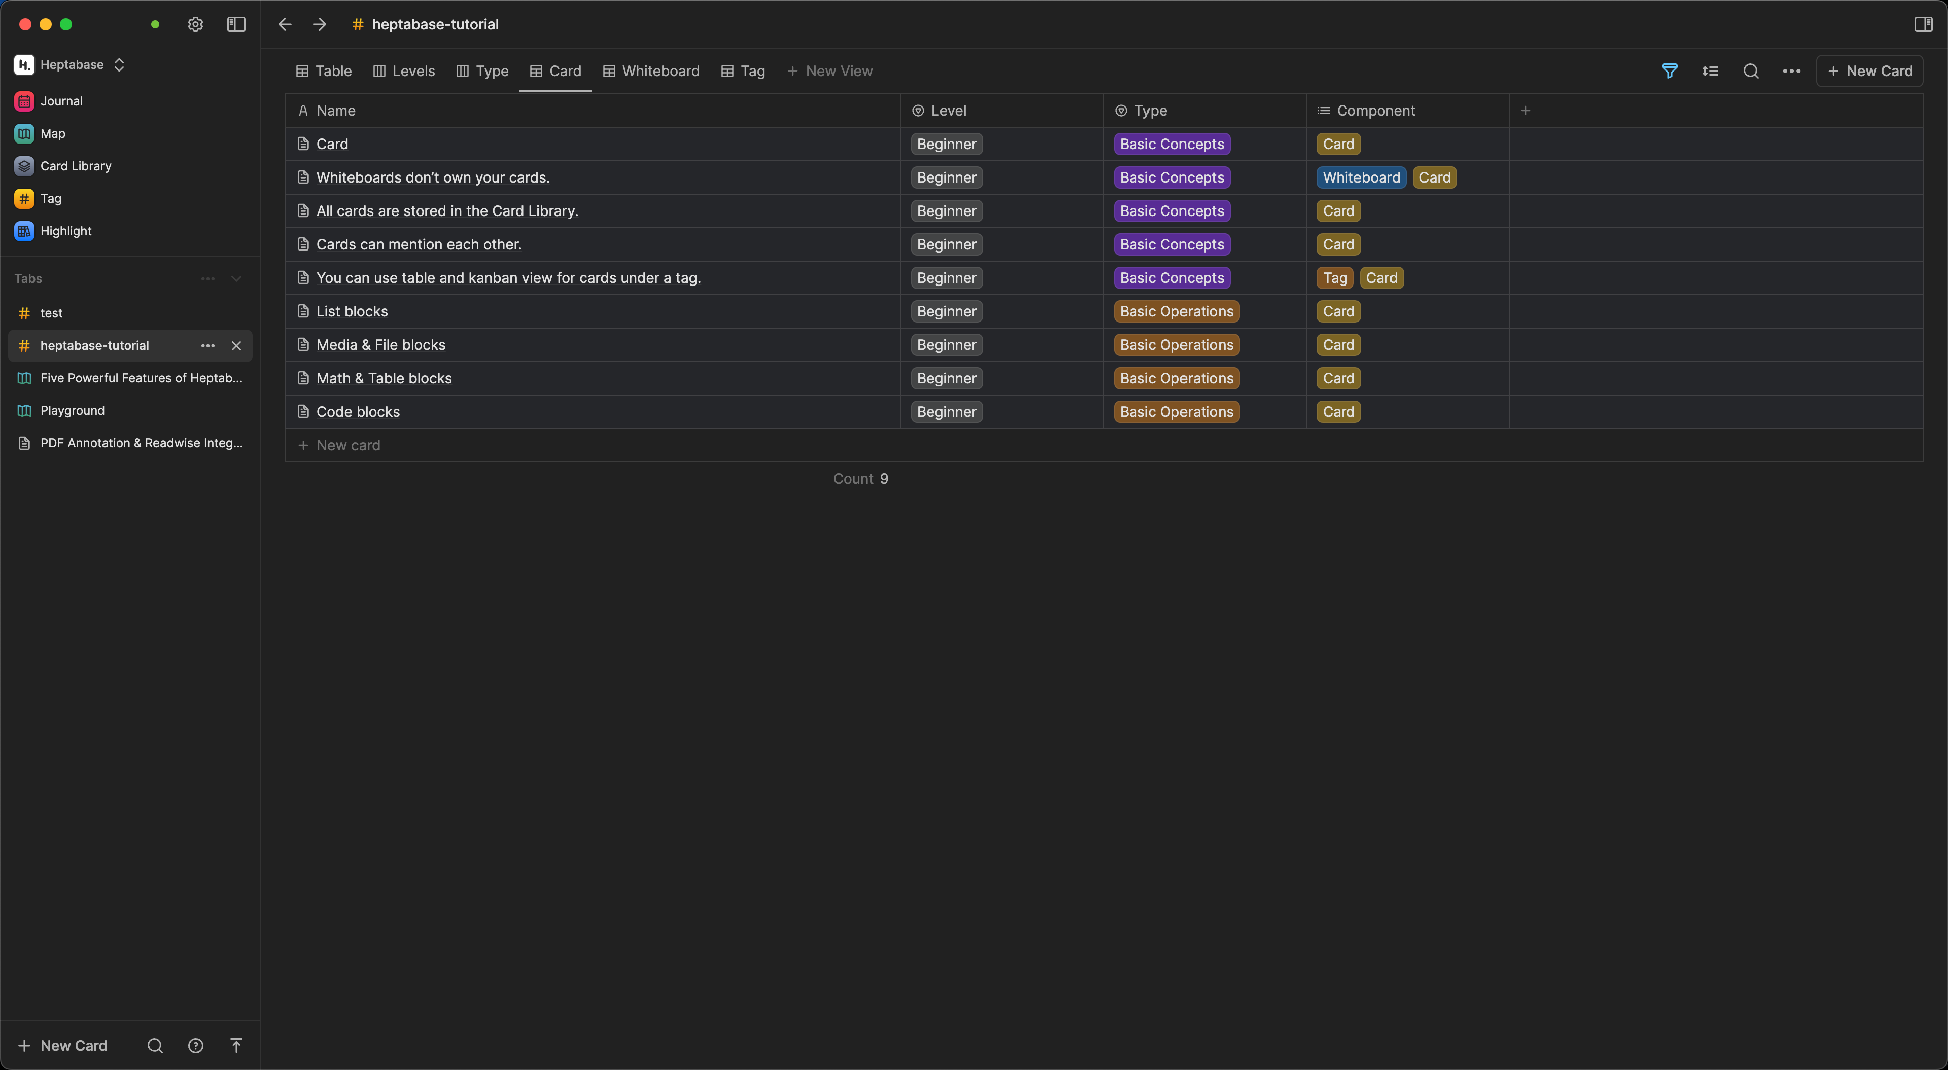This screenshot has width=1948, height=1070.
Task: Open the Math & Table blocks card
Action: pyautogui.click(x=384, y=378)
